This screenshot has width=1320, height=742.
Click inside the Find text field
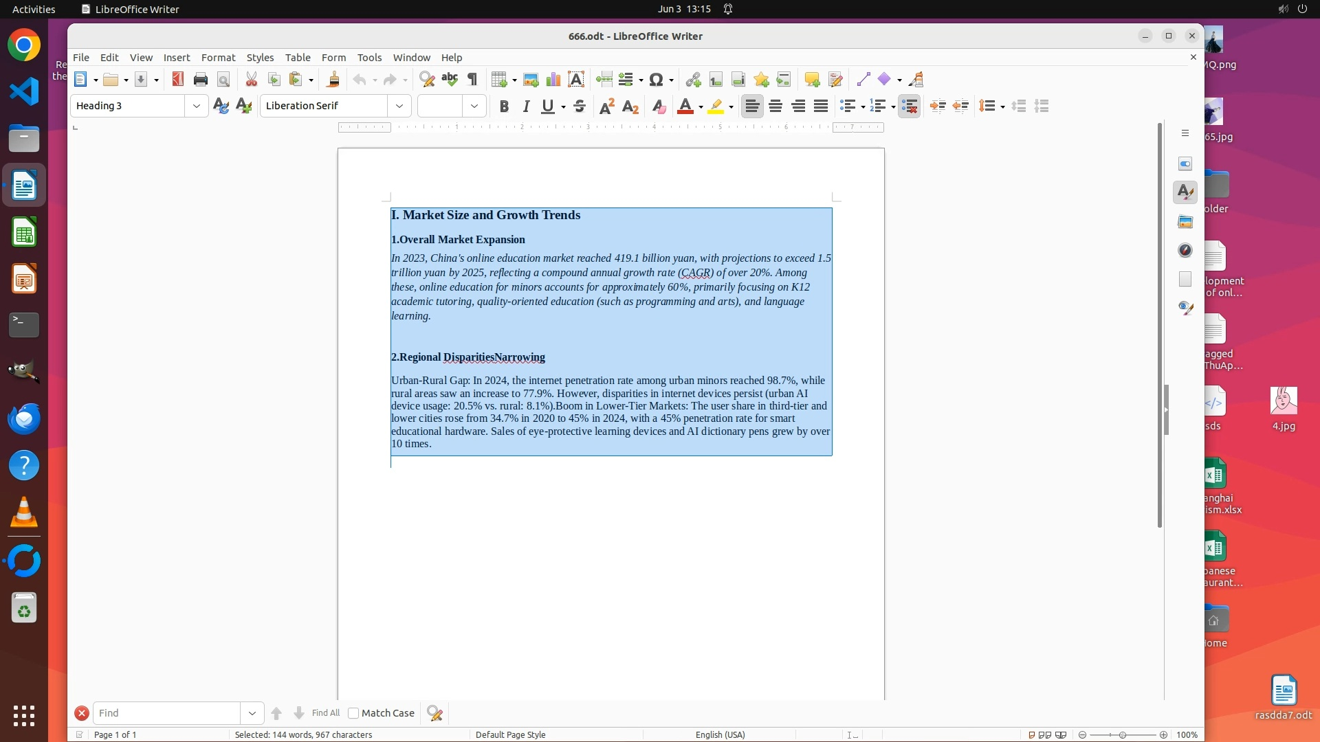(166, 713)
